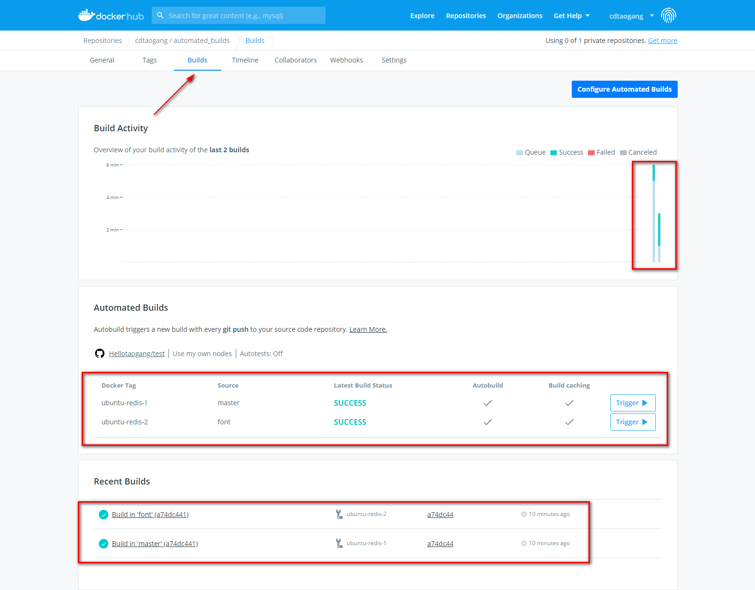The image size is (755, 590).
Task: Click SUCCESS status for ubuntu-redis-1
Action: click(x=350, y=403)
